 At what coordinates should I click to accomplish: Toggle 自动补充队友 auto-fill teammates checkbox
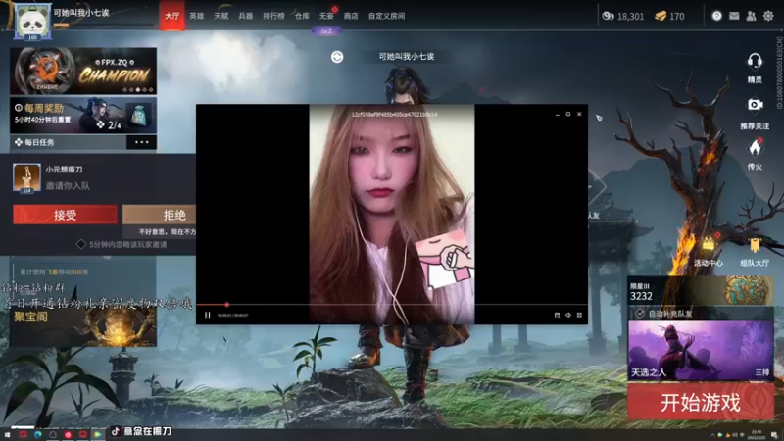pos(640,314)
